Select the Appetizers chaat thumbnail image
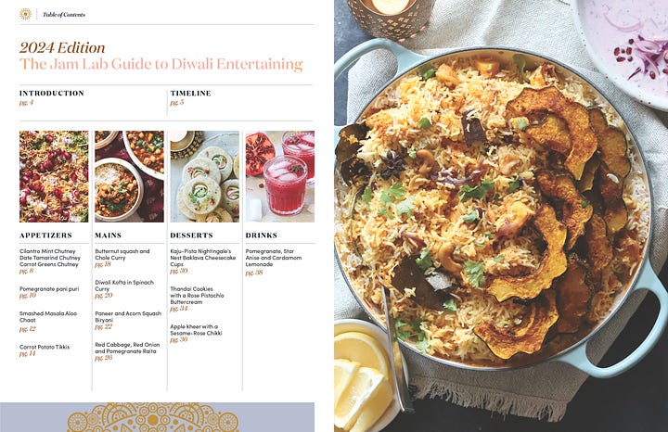This screenshot has height=432, width=668. pos(54,176)
